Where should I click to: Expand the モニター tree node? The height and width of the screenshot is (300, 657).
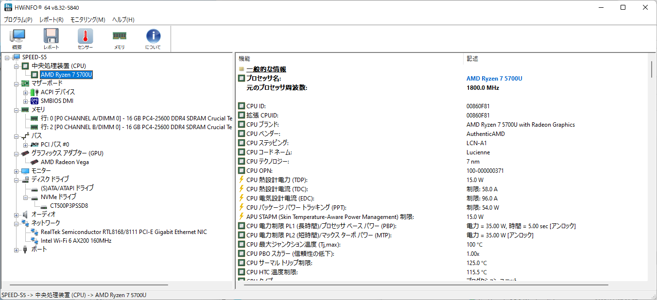[x=17, y=171]
